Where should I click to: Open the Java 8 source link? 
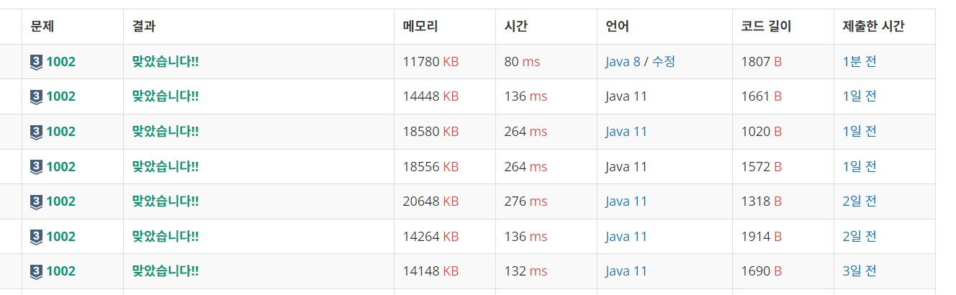pyautogui.click(x=623, y=62)
